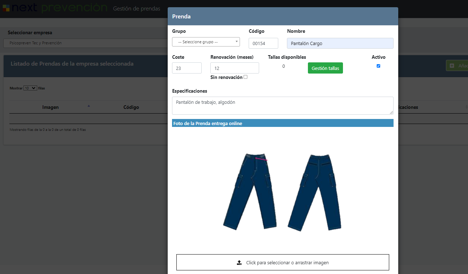Click the cargo pants preview image
This screenshot has width=468, height=274.
pyautogui.click(x=282, y=191)
